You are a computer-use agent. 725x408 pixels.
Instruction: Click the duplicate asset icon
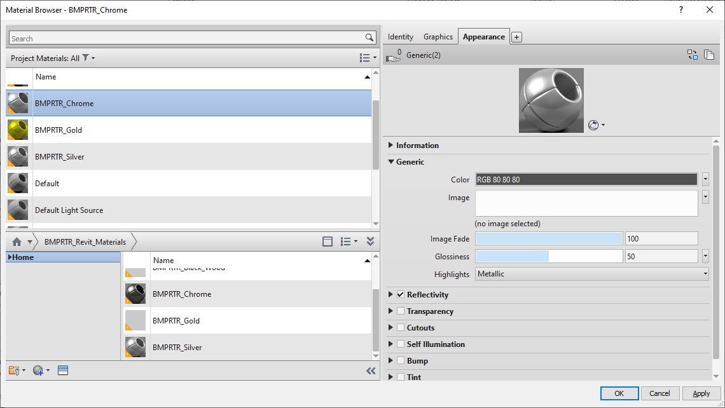[709, 55]
